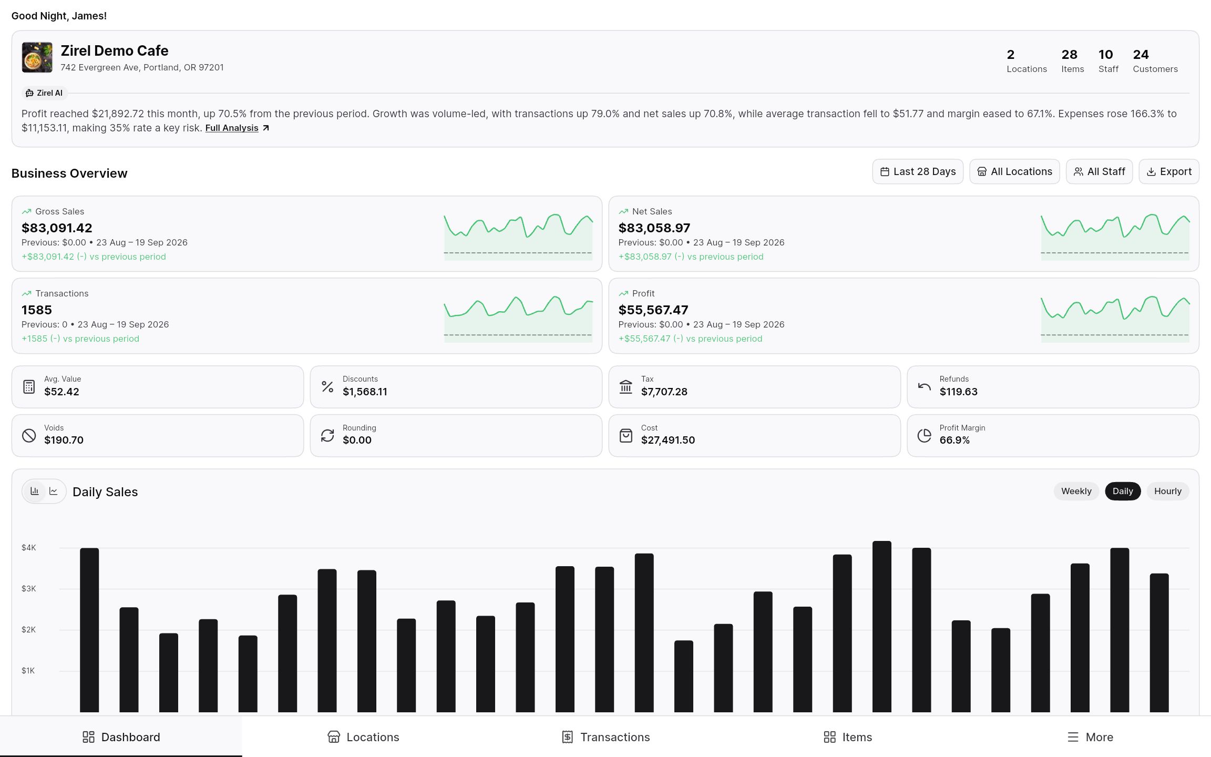Open the Full Analysis link
Screen dimensions: 1211x757
237,128
